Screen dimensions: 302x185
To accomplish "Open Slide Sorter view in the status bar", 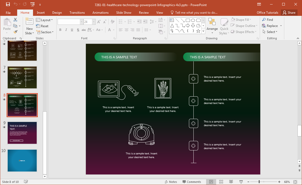I will (x=221, y=182).
